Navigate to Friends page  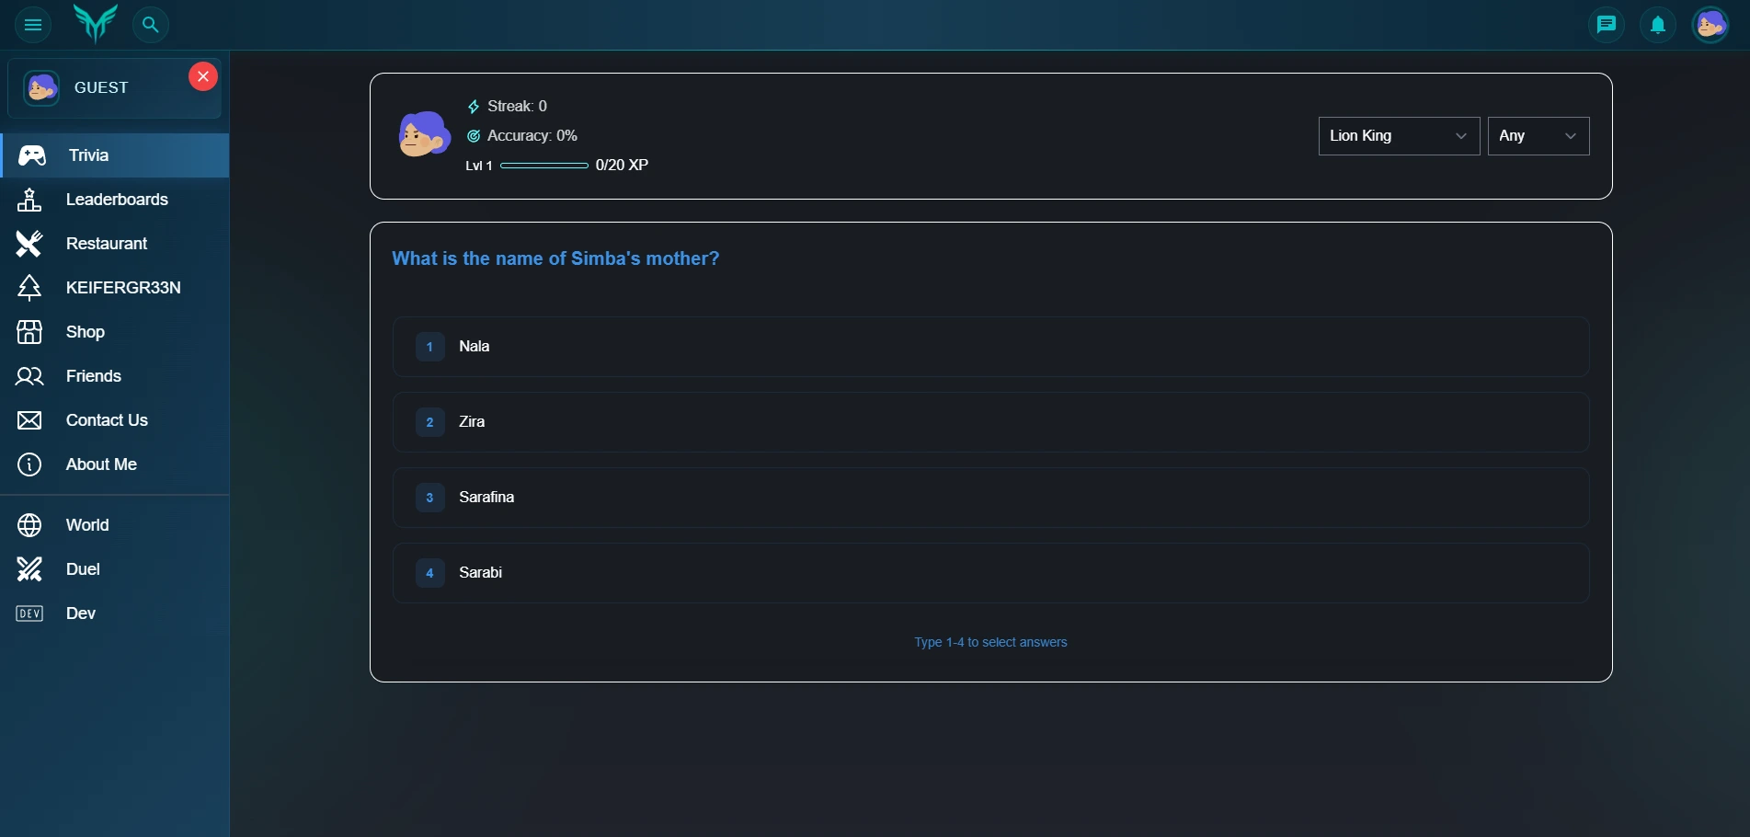pyautogui.click(x=115, y=376)
